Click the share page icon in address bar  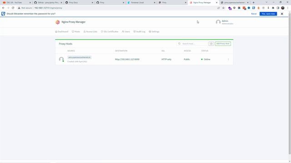coord(218,8)
